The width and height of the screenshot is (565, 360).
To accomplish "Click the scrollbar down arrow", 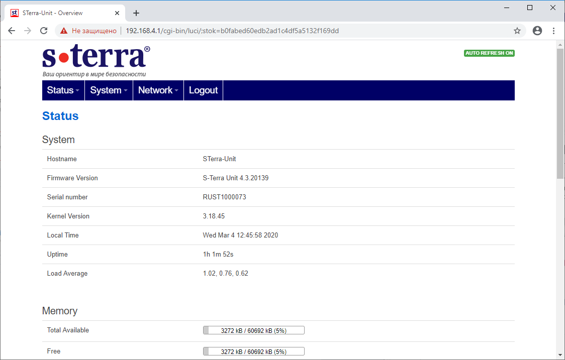I will [x=560, y=355].
